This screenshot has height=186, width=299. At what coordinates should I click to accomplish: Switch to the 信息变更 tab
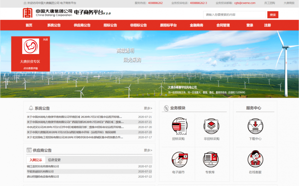coord(54,160)
